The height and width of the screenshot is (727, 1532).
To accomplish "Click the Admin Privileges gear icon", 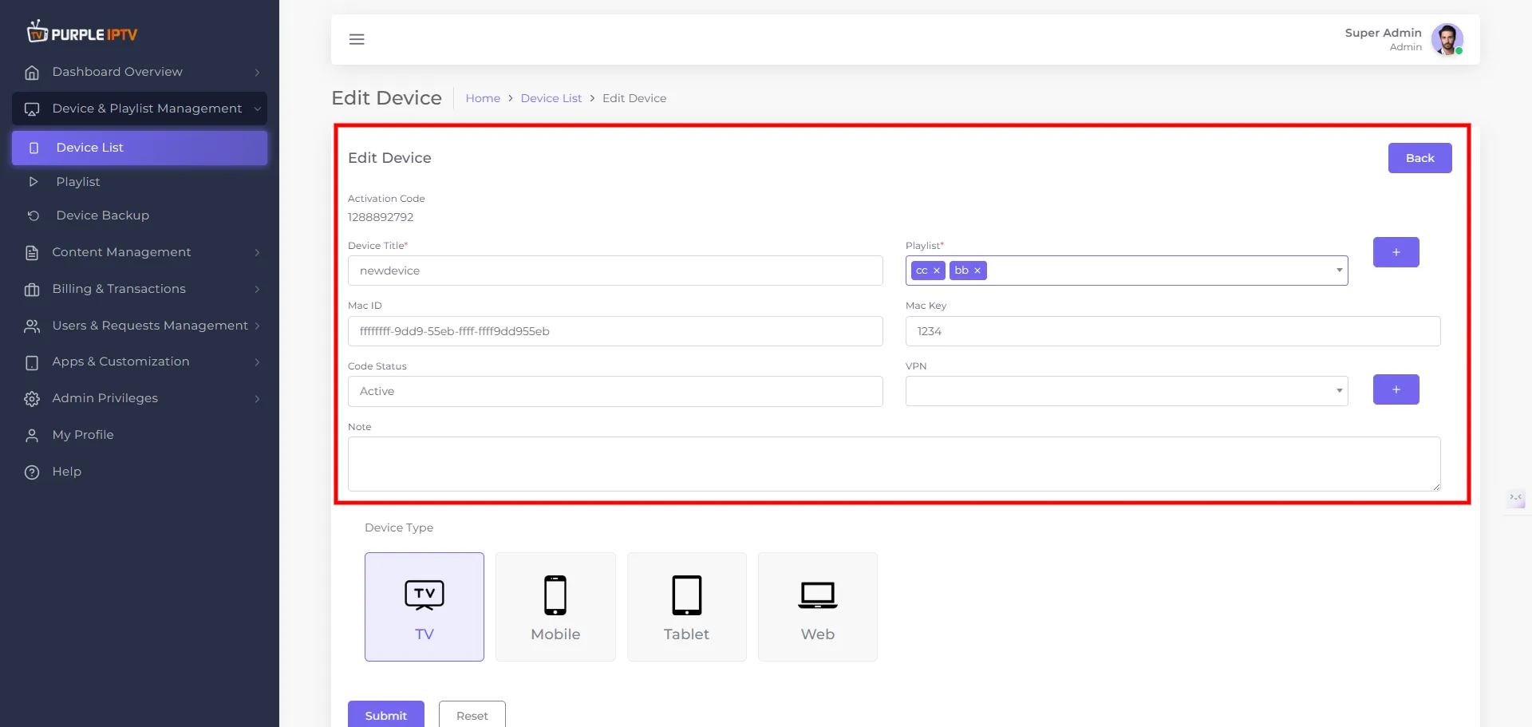I will tap(32, 399).
